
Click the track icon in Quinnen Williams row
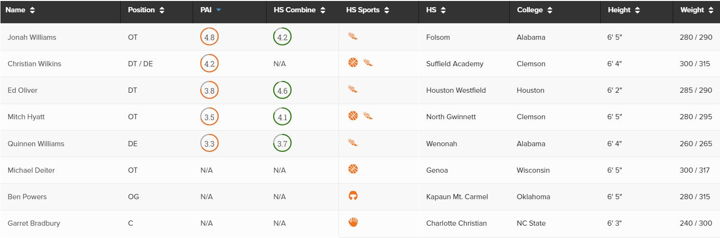[353, 142]
